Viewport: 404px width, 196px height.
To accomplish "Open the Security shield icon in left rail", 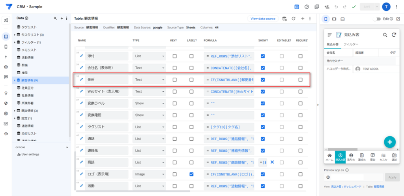I will [x=6, y=104].
